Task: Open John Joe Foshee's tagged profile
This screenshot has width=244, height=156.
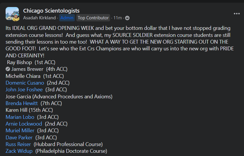Action: [24, 90]
